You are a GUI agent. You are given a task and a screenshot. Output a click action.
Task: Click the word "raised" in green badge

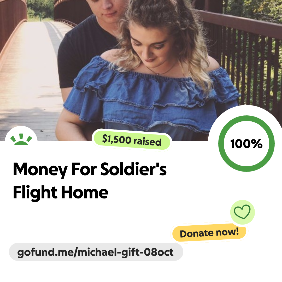point(147,142)
